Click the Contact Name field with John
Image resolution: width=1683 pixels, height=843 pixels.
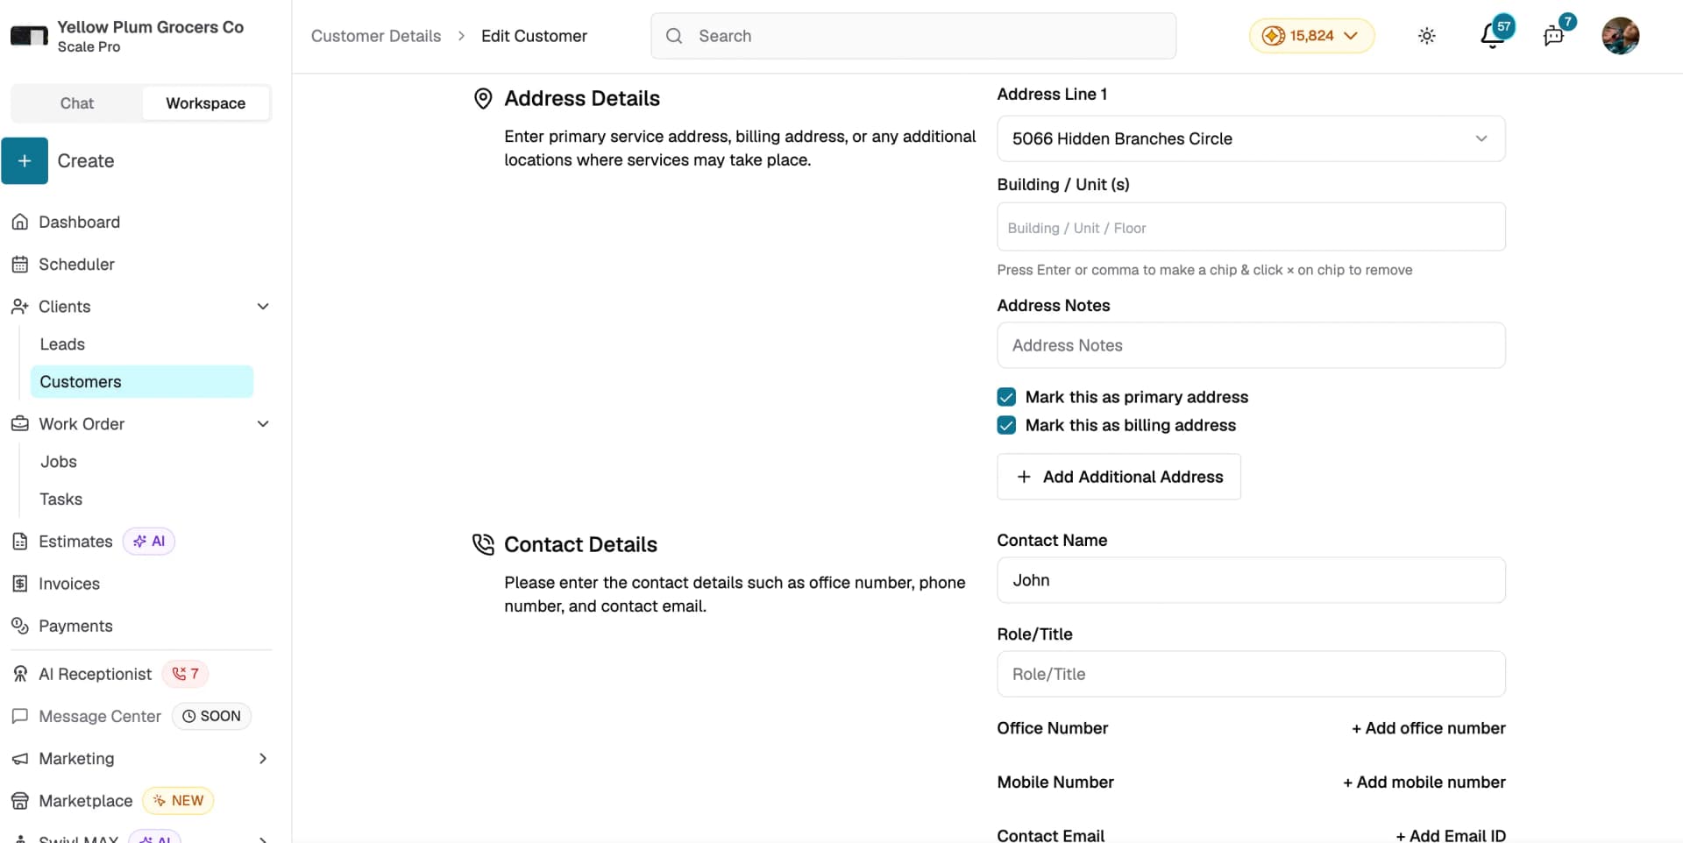(x=1251, y=580)
